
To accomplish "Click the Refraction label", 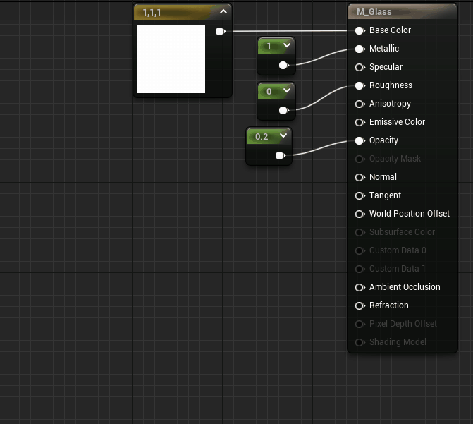I will [389, 305].
